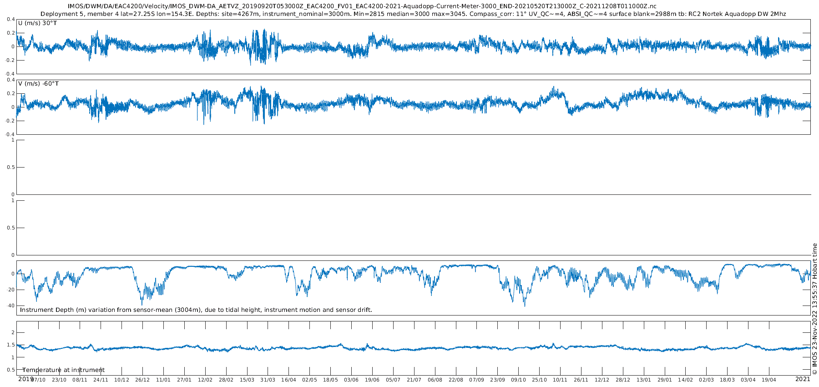Viewport: 819px width, 387px height.
Task: Click the '18/03' date tick label
Action: [x=727, y=380]
